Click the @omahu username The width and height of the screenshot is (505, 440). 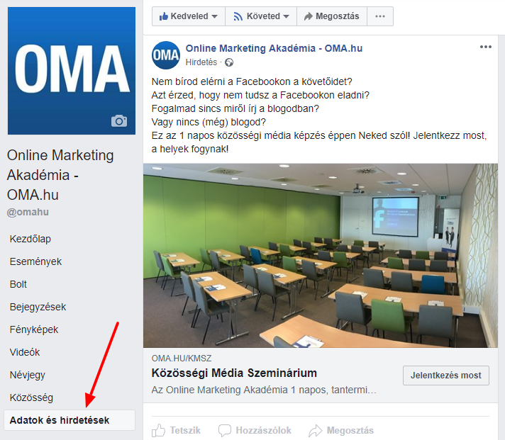click(x=28, y=213)
